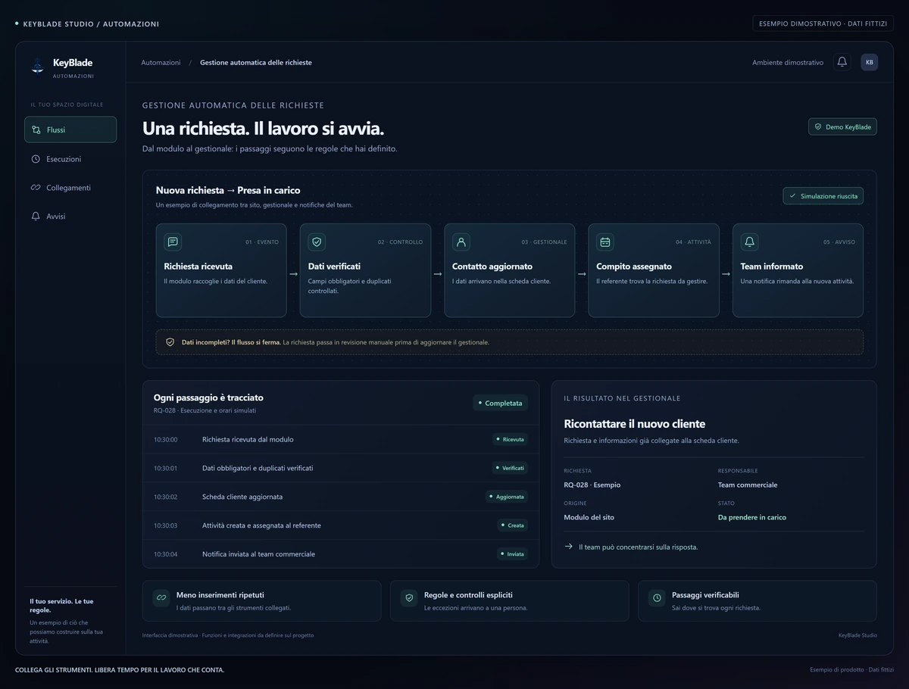Select the Team informato step card
The height and width of the screenshot is (689, 909).
pyautogui.click(x=798, y=270)
